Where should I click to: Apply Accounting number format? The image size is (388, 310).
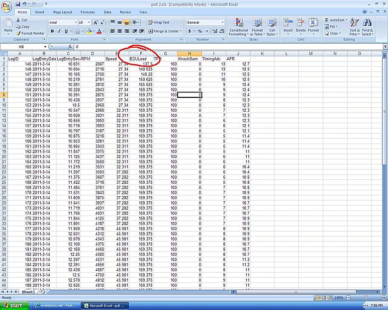click(190, 31)
